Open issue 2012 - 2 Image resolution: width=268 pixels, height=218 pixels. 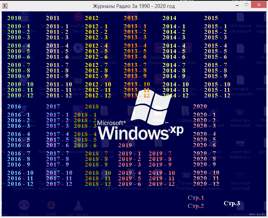[96, 32]
